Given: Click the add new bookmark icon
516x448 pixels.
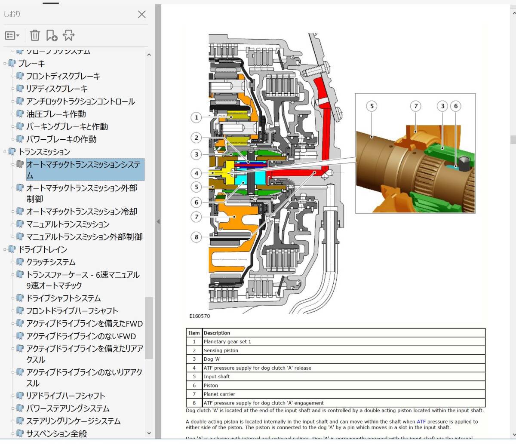Looking at the screenshot, I should coord(52,35).
